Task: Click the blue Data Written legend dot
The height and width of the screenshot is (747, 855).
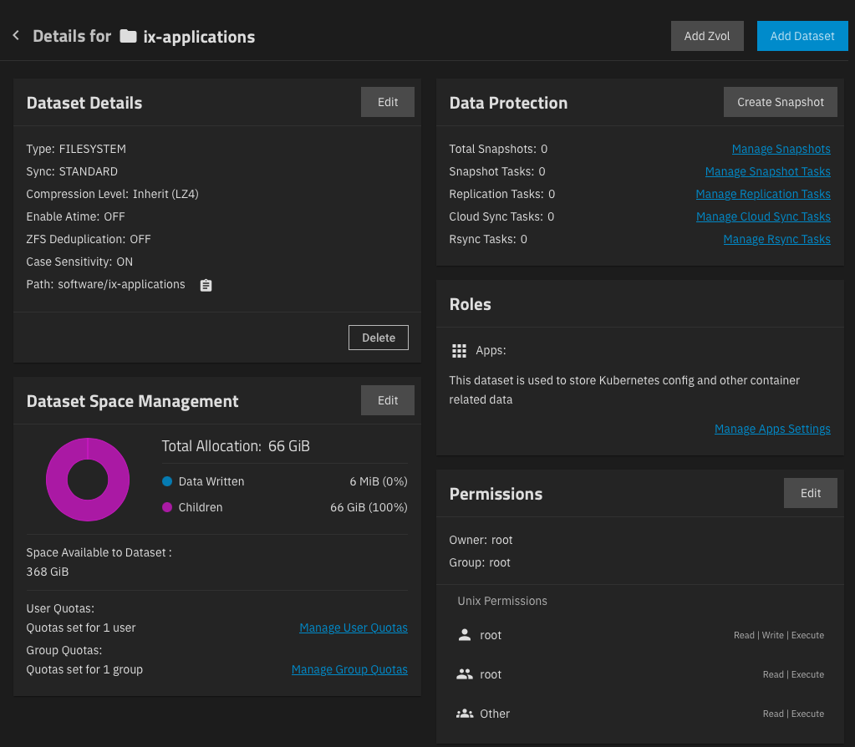Action: [167, 481]
